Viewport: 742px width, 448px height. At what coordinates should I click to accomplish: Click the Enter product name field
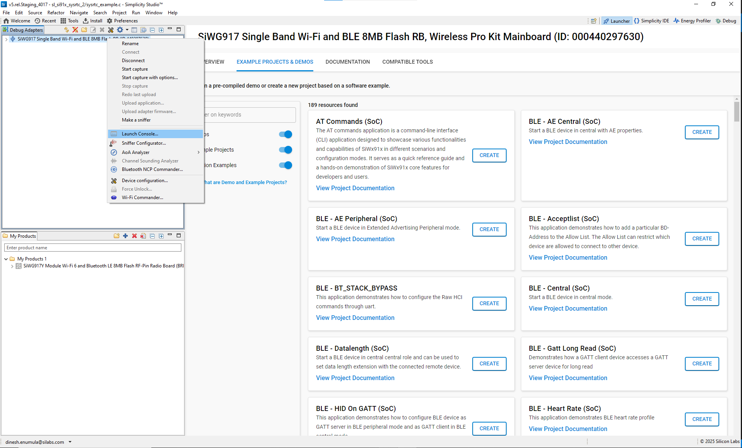point(93,248)
